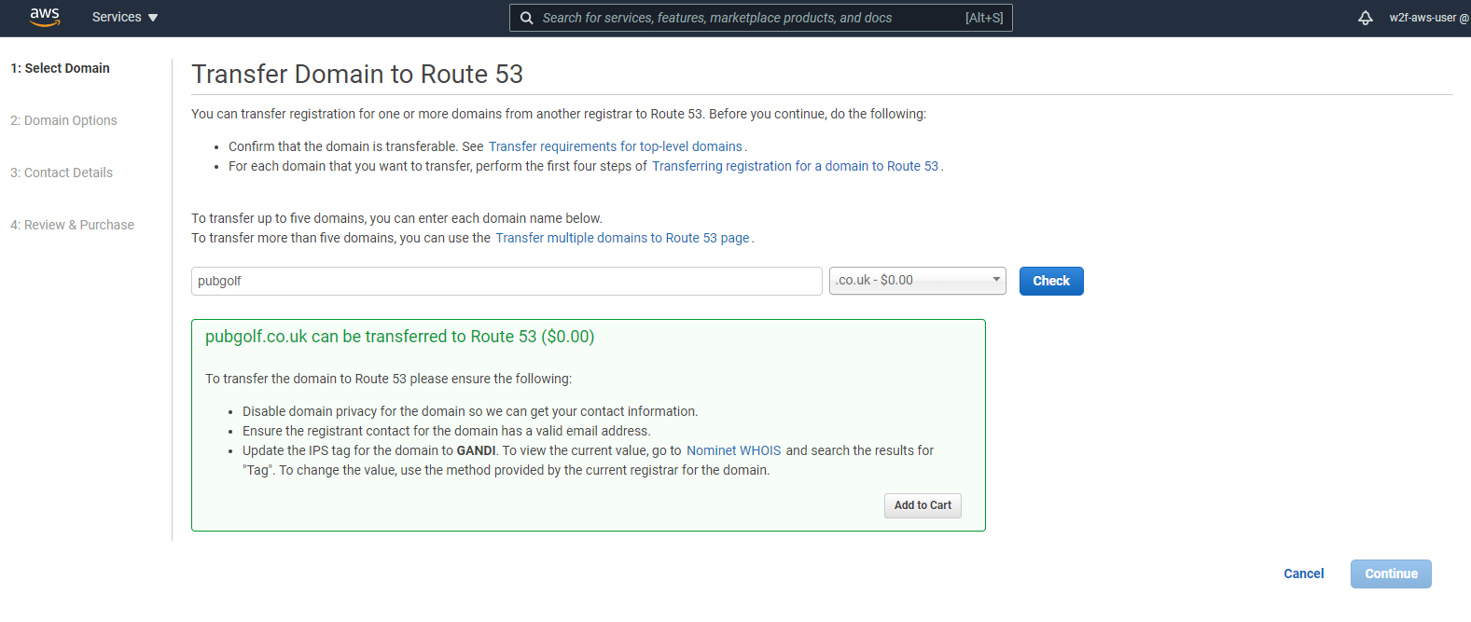The width and height of the screenshot is (1471, 622).
Task: Open Transfer requirements for top-level domains link
Action: [616, 146]
